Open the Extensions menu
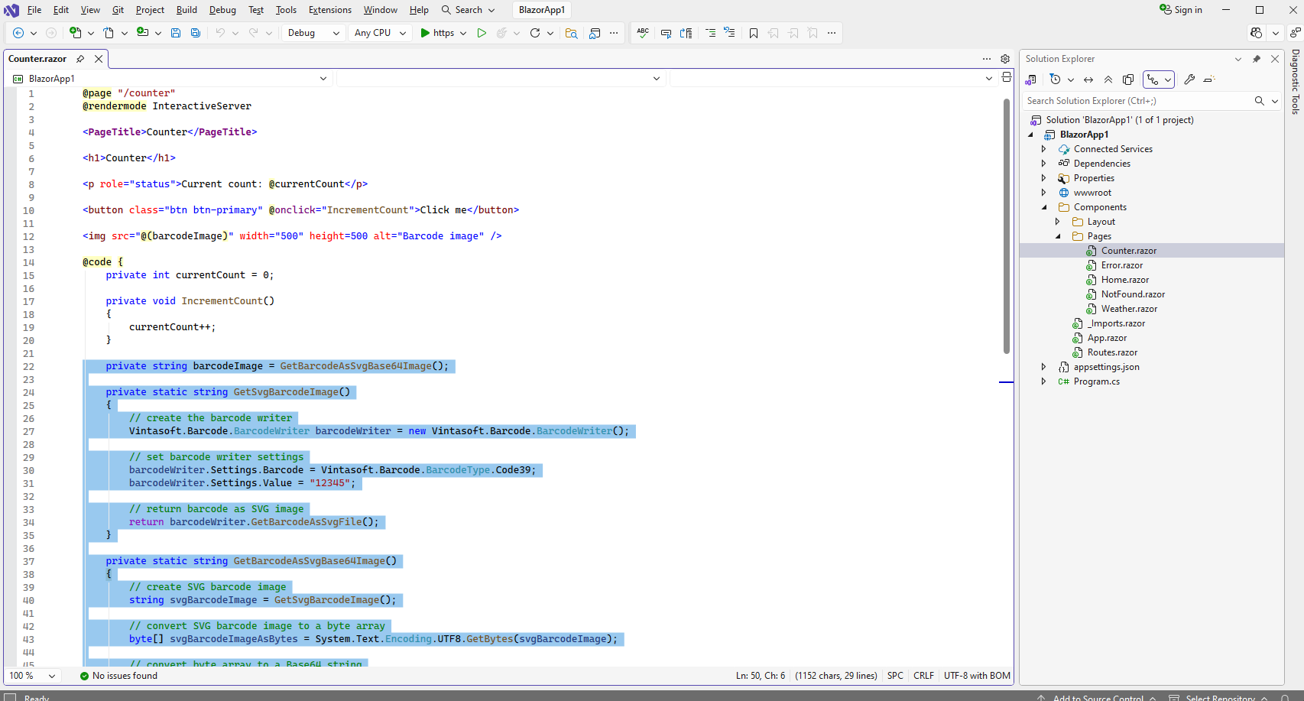The width and height of the screenshot is (1304, 701). click(329, 10)
